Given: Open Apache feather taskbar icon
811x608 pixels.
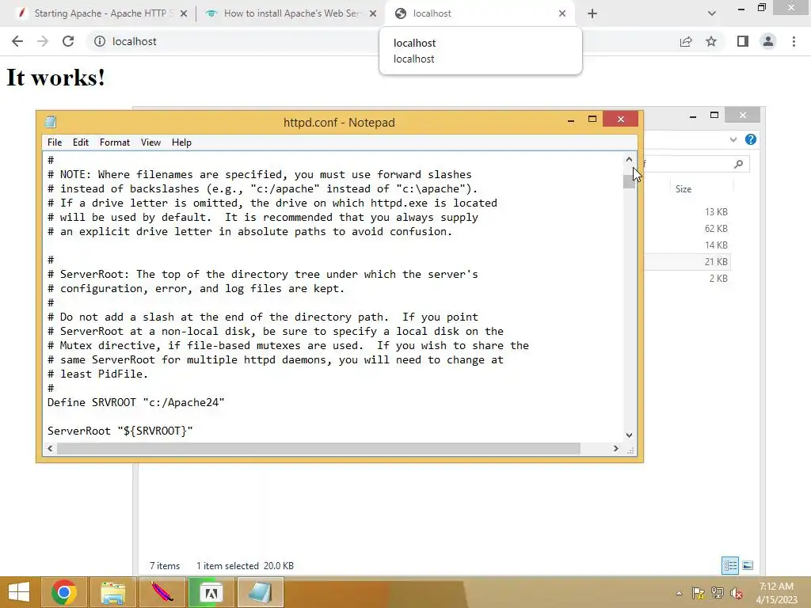Looking at the screenshot, I should point(162,592).
